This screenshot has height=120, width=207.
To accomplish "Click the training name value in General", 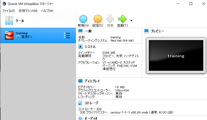I will coord(116,37).
